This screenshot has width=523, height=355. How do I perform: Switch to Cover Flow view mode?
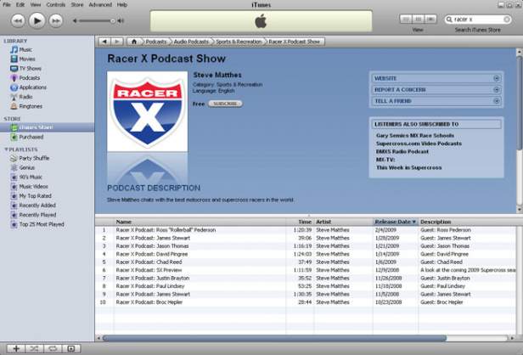click(430, 19)
